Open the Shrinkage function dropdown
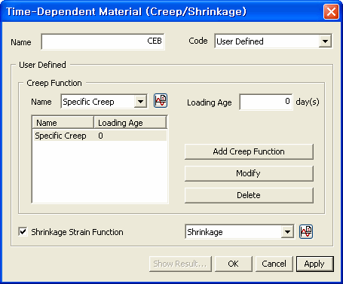 click(x=287, y=232)
